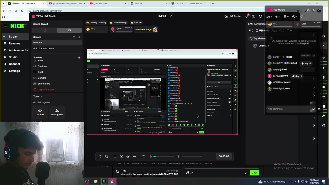The image size is (329, 185).
Task: Click the green Chat button
Action: 254,173
